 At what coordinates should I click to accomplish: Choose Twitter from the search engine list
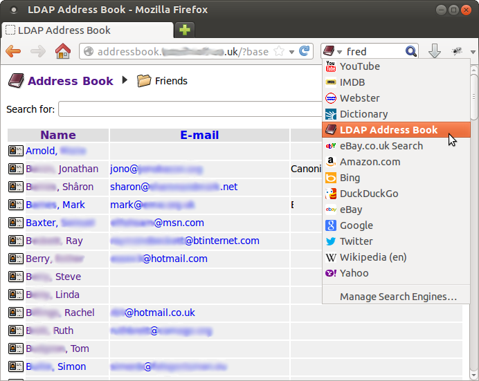tap(396, 241)
